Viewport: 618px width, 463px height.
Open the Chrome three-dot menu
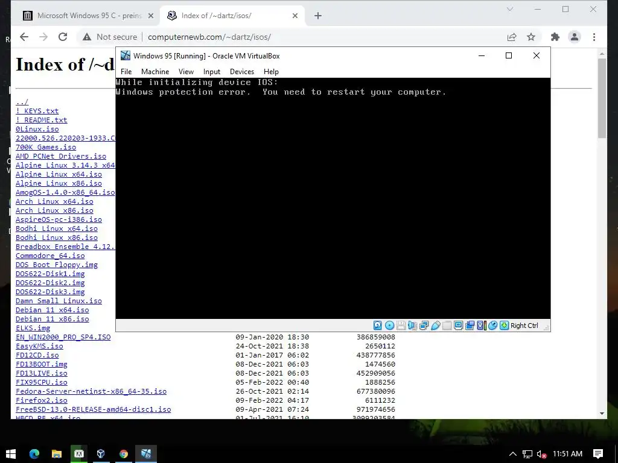coord(594,37)
